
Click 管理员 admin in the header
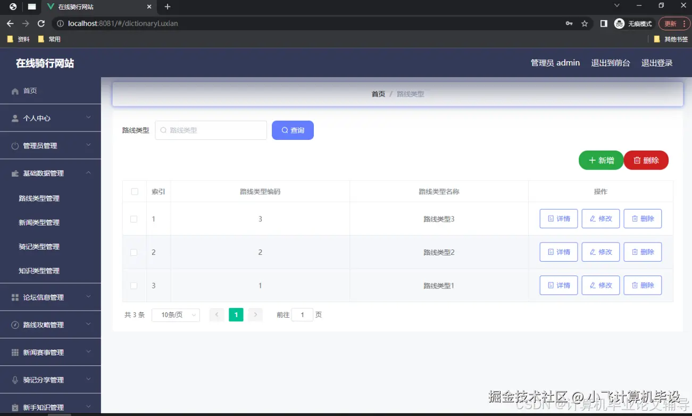coord(555,63)
